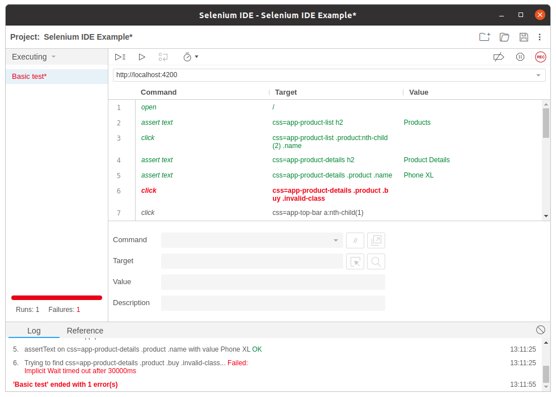Toggle disable breakpoints
The height and width of the screenshot is (397, 556).
498,57
